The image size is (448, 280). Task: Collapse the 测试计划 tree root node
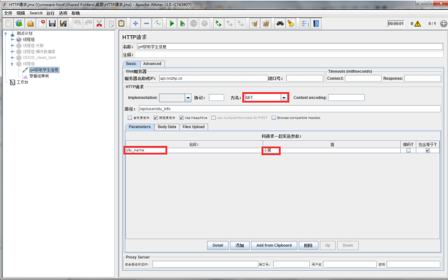coord(6,33)
